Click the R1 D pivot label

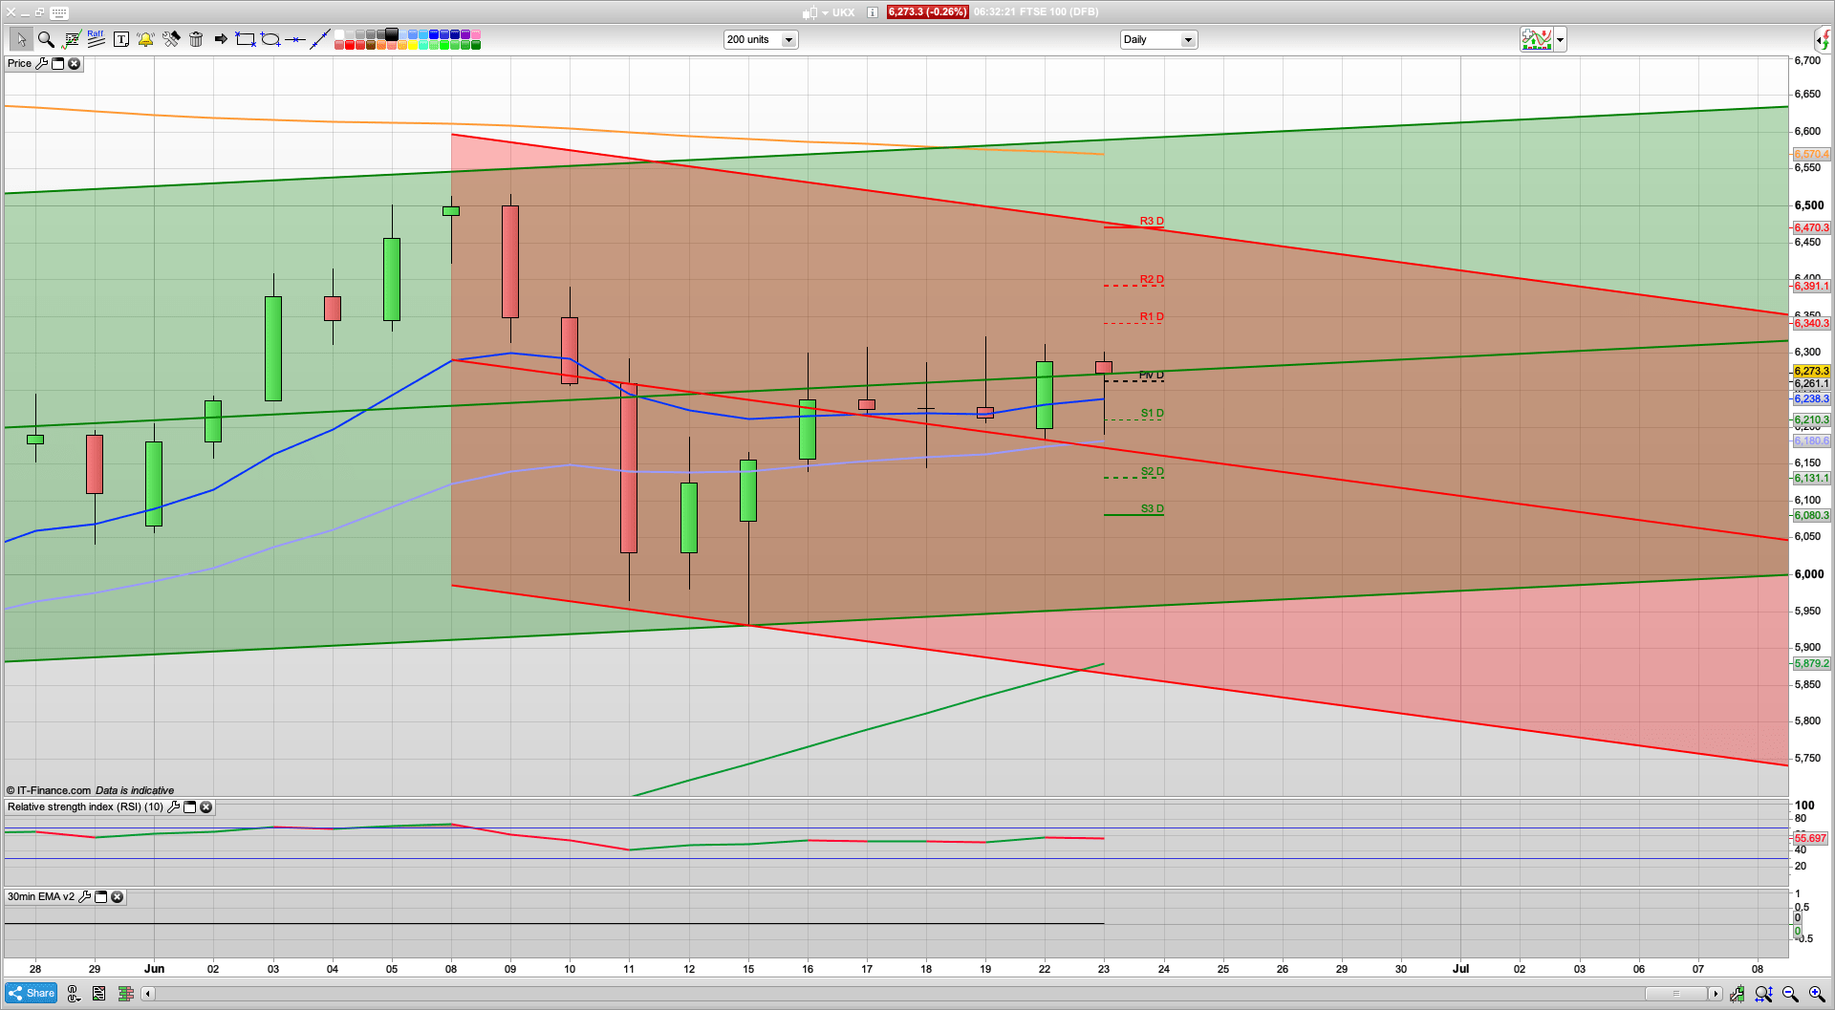tap(1152, 316)
